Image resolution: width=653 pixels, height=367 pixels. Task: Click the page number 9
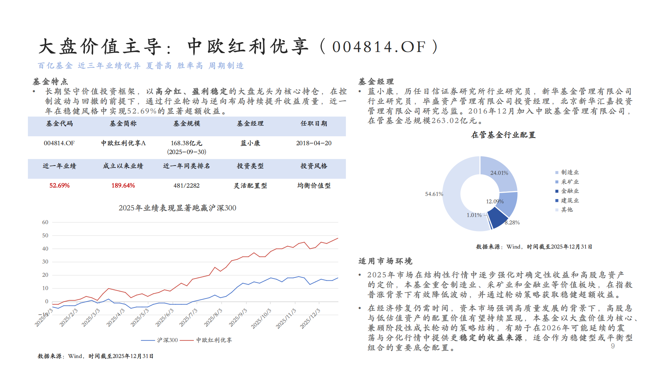coord(613,346)
